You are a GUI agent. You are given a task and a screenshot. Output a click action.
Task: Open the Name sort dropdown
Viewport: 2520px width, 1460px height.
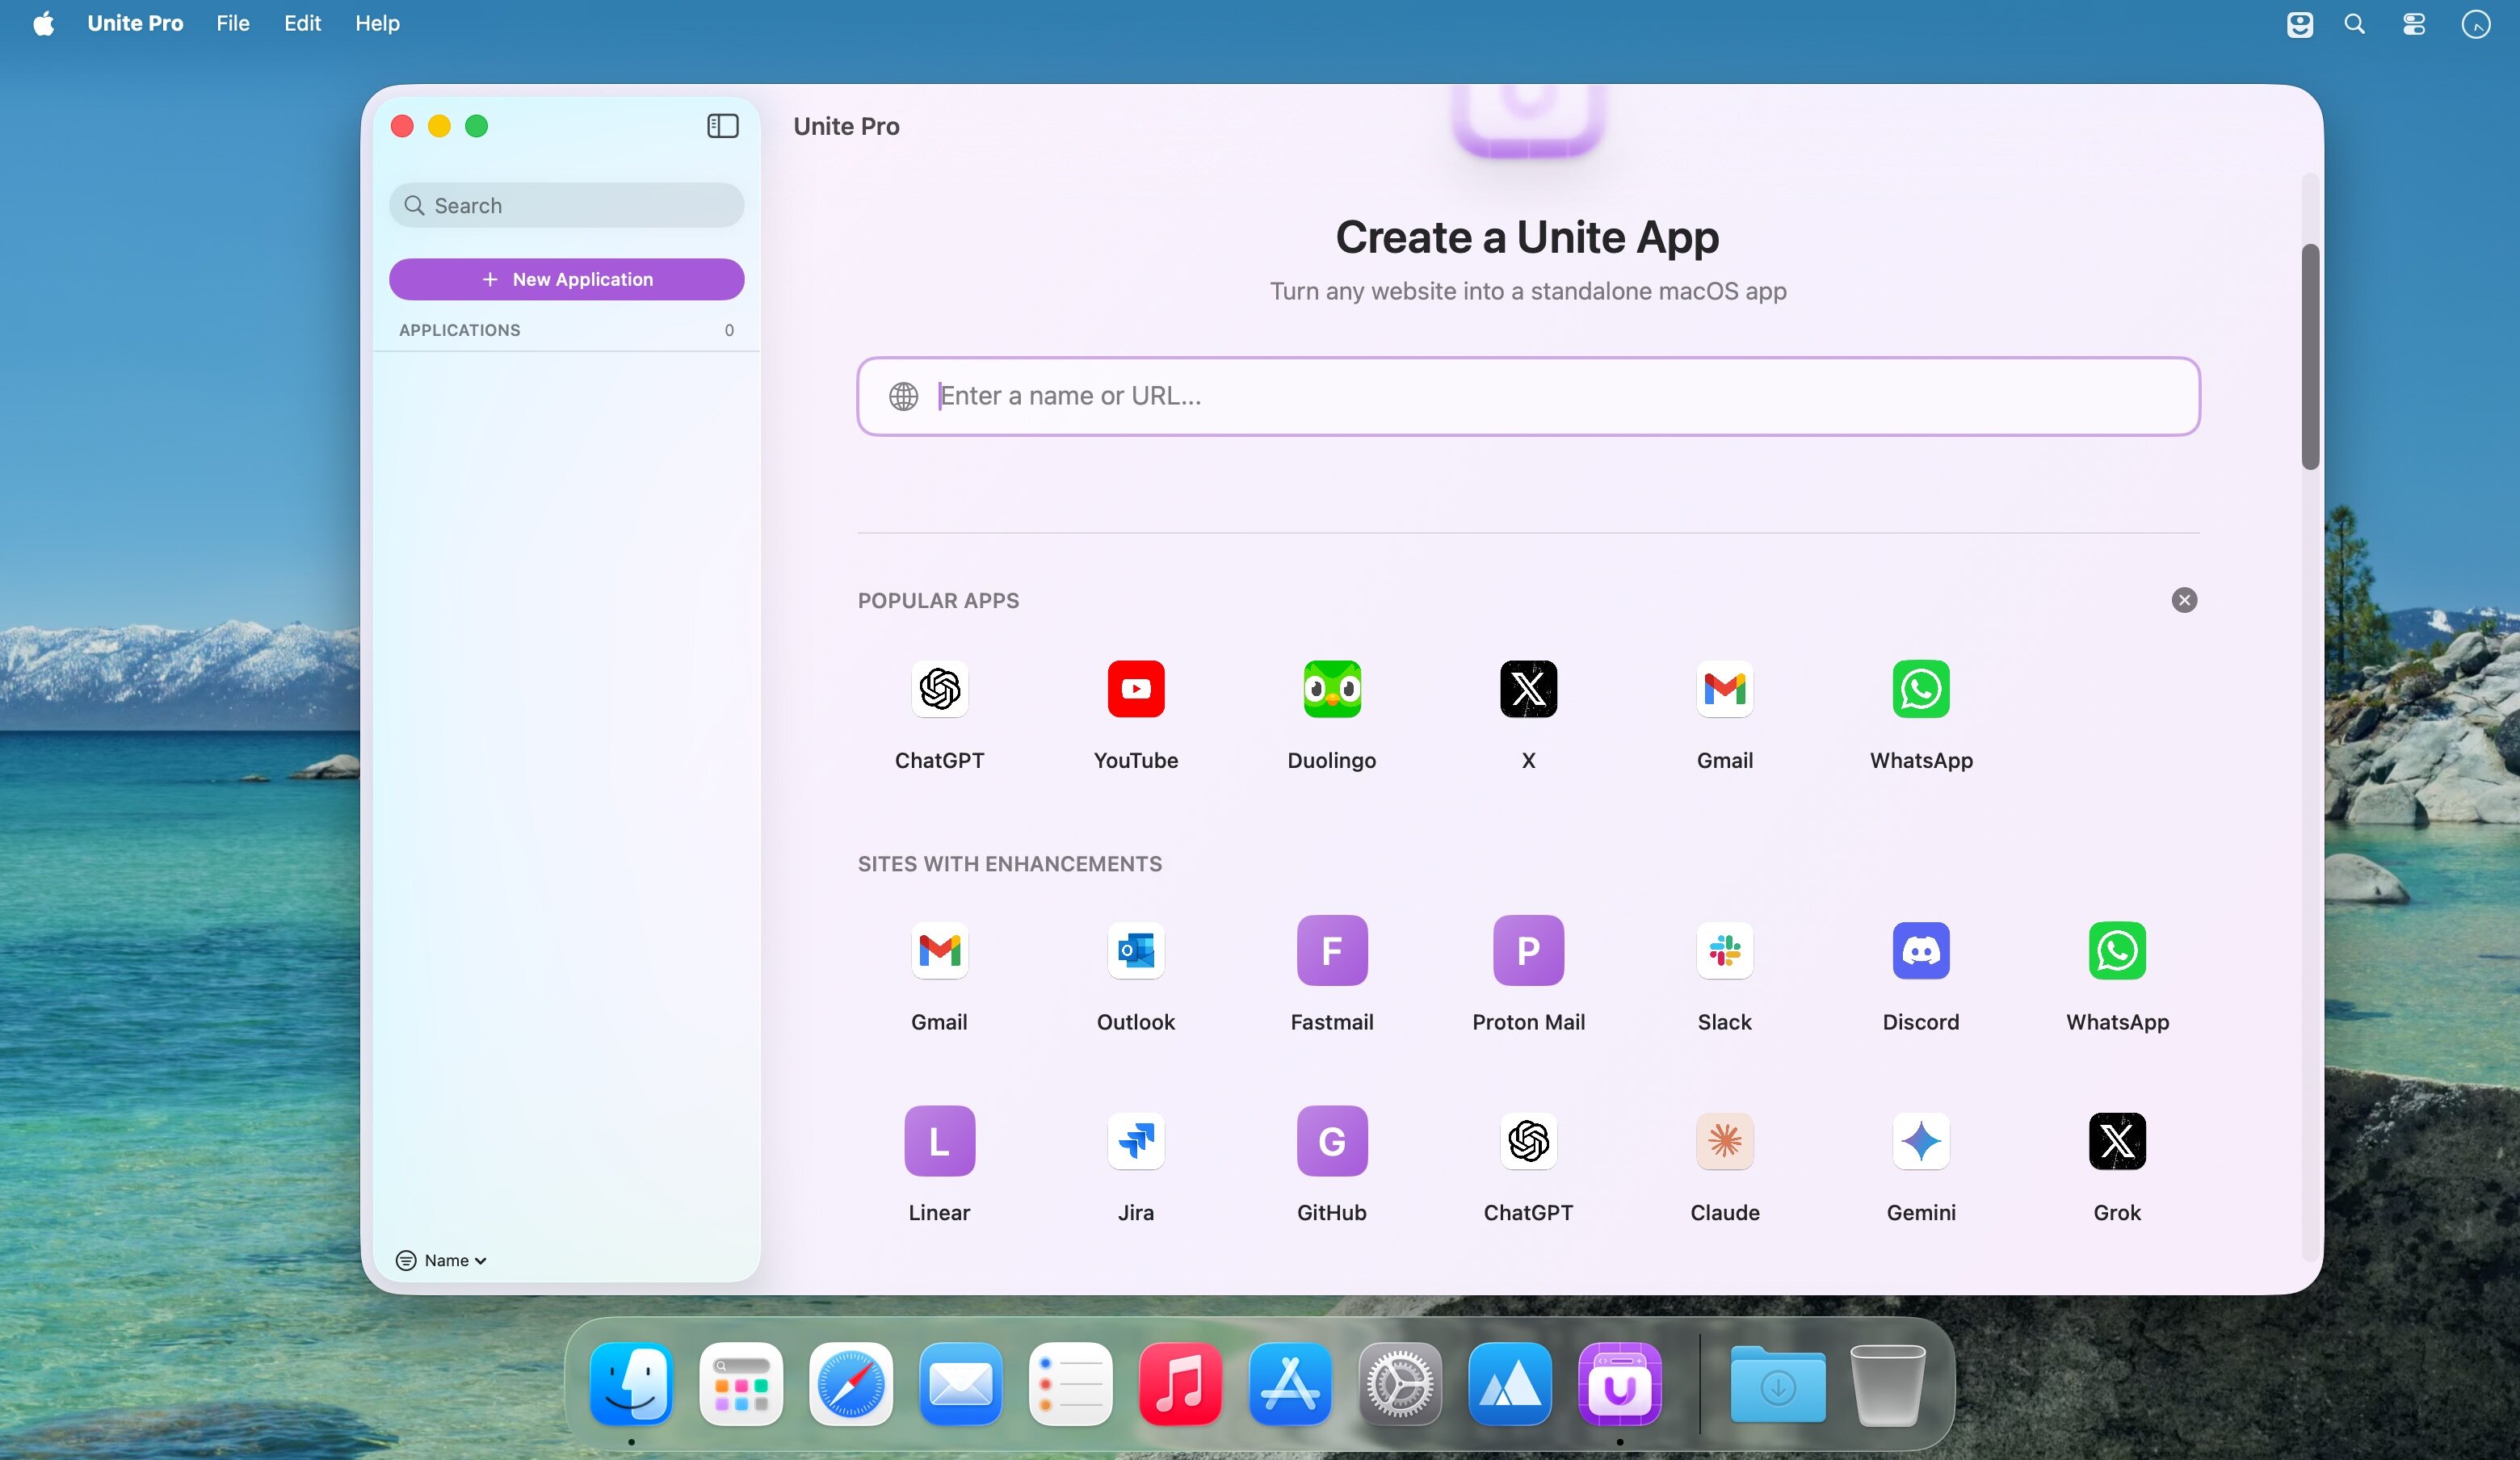[x=442, y=1260]
